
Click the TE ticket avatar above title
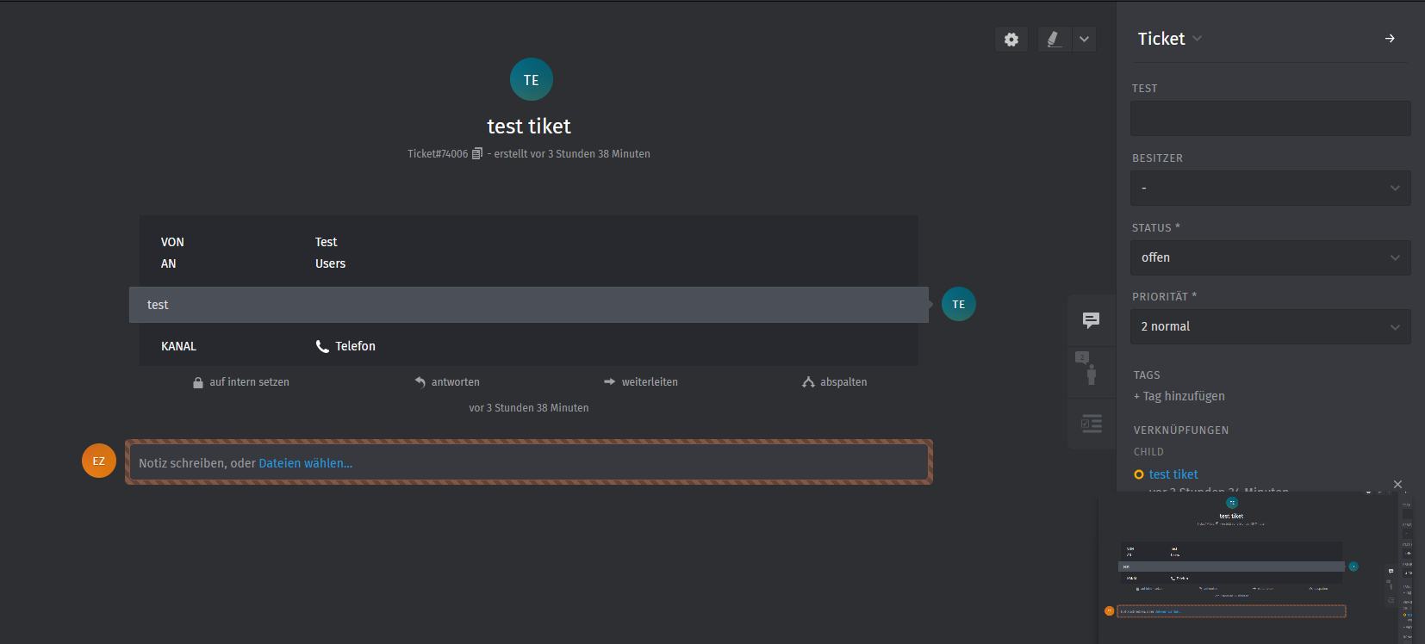tap(531, 80)
